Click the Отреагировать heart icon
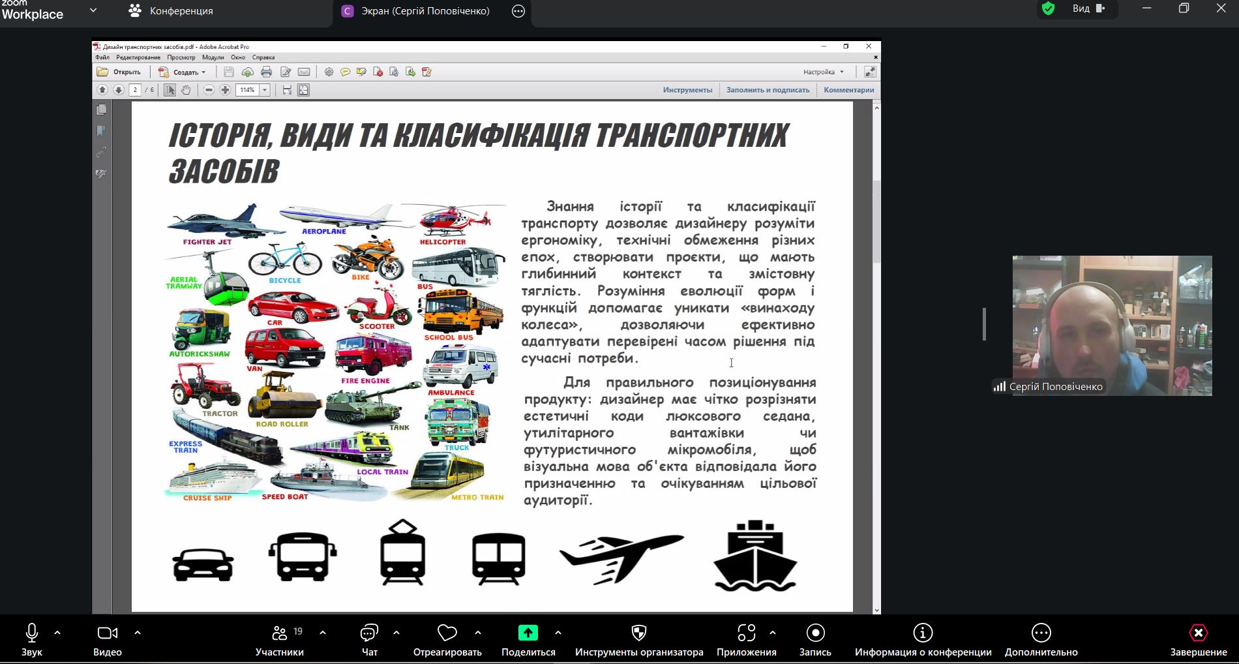Screen dimensions: 1239x664 click(447, 633)
